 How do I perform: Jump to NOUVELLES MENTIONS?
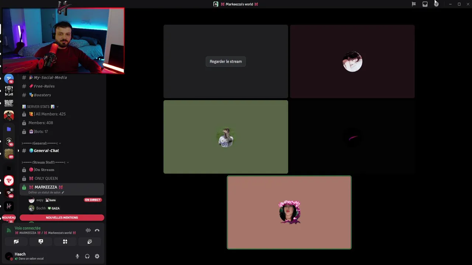(62, 218)
